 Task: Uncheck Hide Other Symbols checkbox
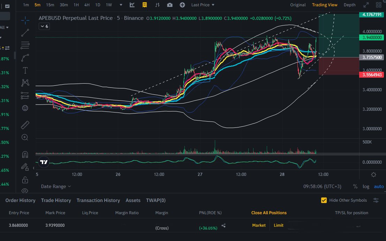coord(324,200)
